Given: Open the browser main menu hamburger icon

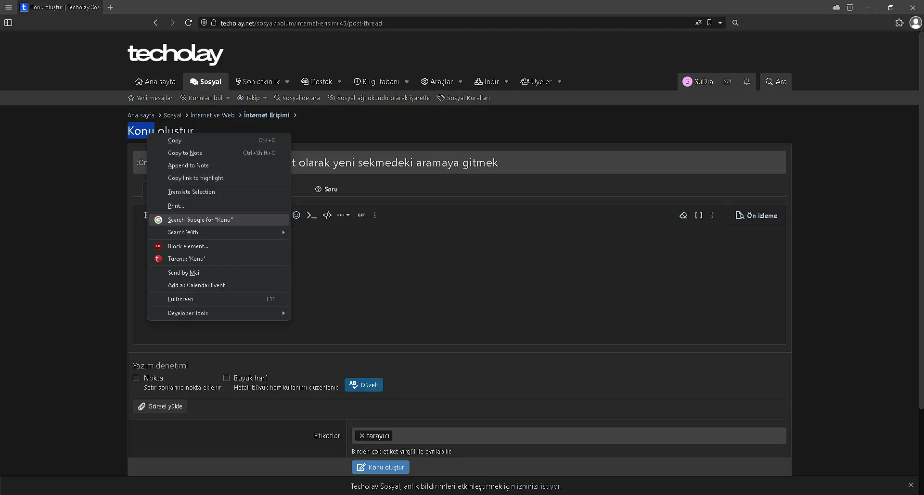Looking at the screenshot, I should (x=9, y=7).
